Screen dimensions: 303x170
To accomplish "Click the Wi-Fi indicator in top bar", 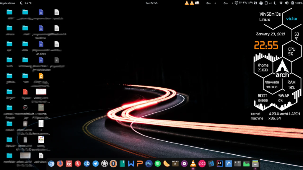I will [281, 3].
